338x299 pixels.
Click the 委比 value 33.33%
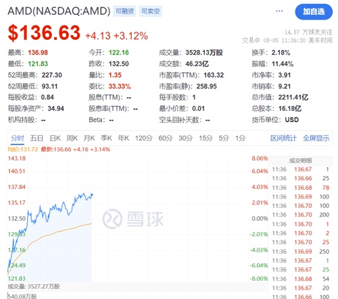pyautogui.click(x=120, y=86)
